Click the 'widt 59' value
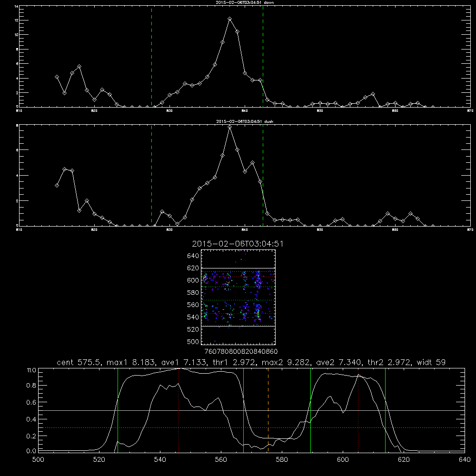Viewport: 476px width, 476px height. (431, 362)
